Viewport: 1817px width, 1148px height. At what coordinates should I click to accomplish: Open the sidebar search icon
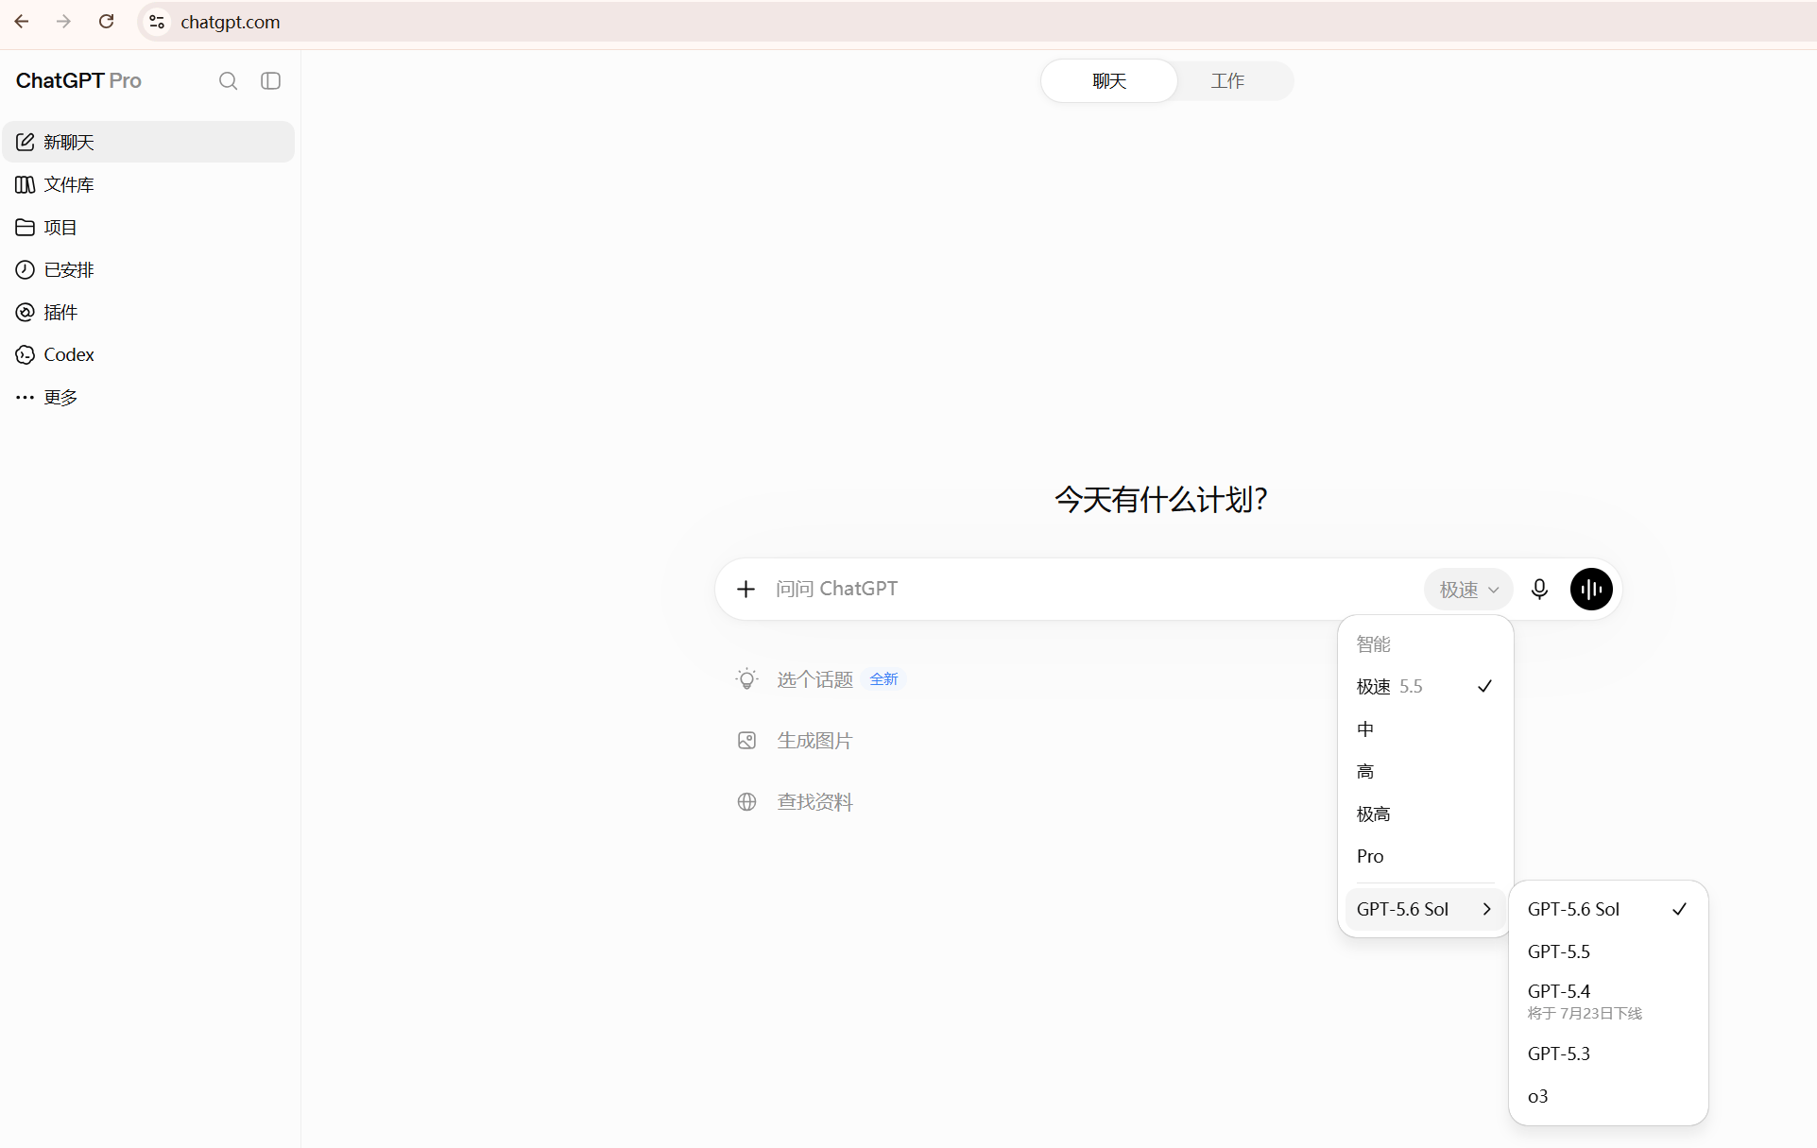click(x=228, y=81)
